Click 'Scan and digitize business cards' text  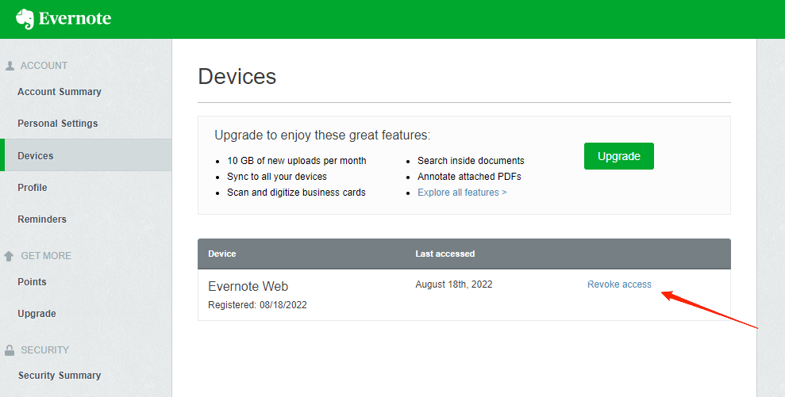pyautogui.click(x=296, y=193)
